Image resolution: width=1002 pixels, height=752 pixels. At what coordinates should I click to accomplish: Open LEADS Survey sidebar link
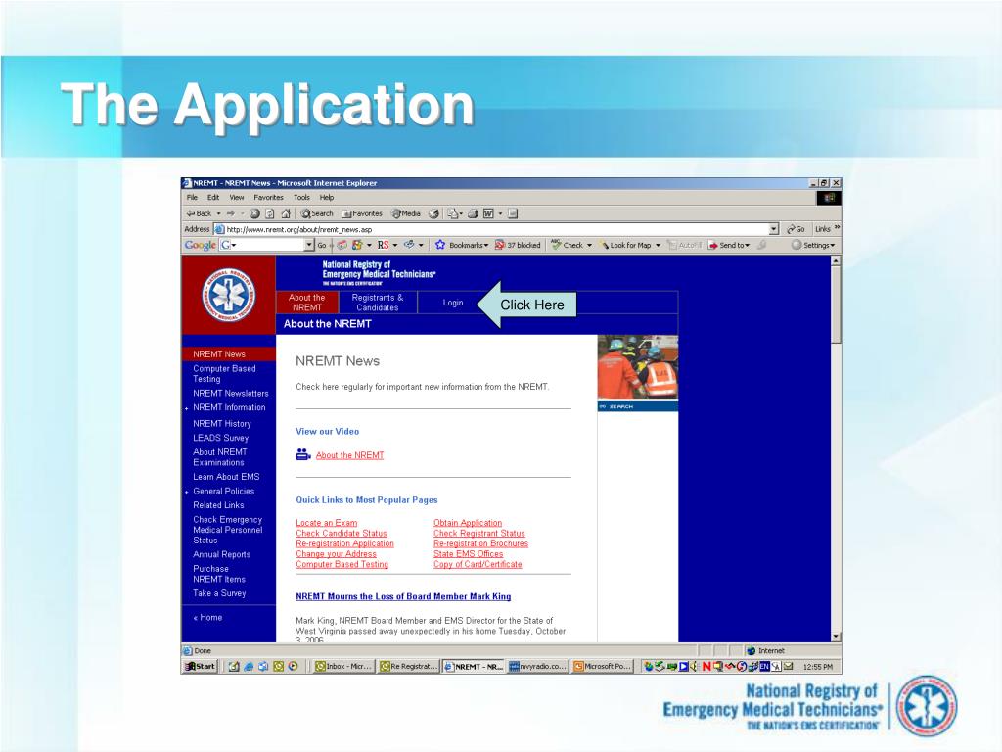(x=220, y=438)
